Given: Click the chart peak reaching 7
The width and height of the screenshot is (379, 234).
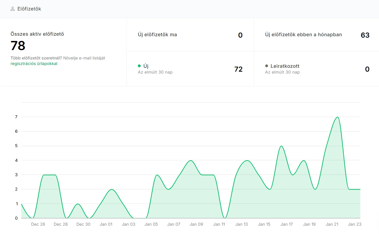Looking at the screenshot, I should tap(337, 117).
